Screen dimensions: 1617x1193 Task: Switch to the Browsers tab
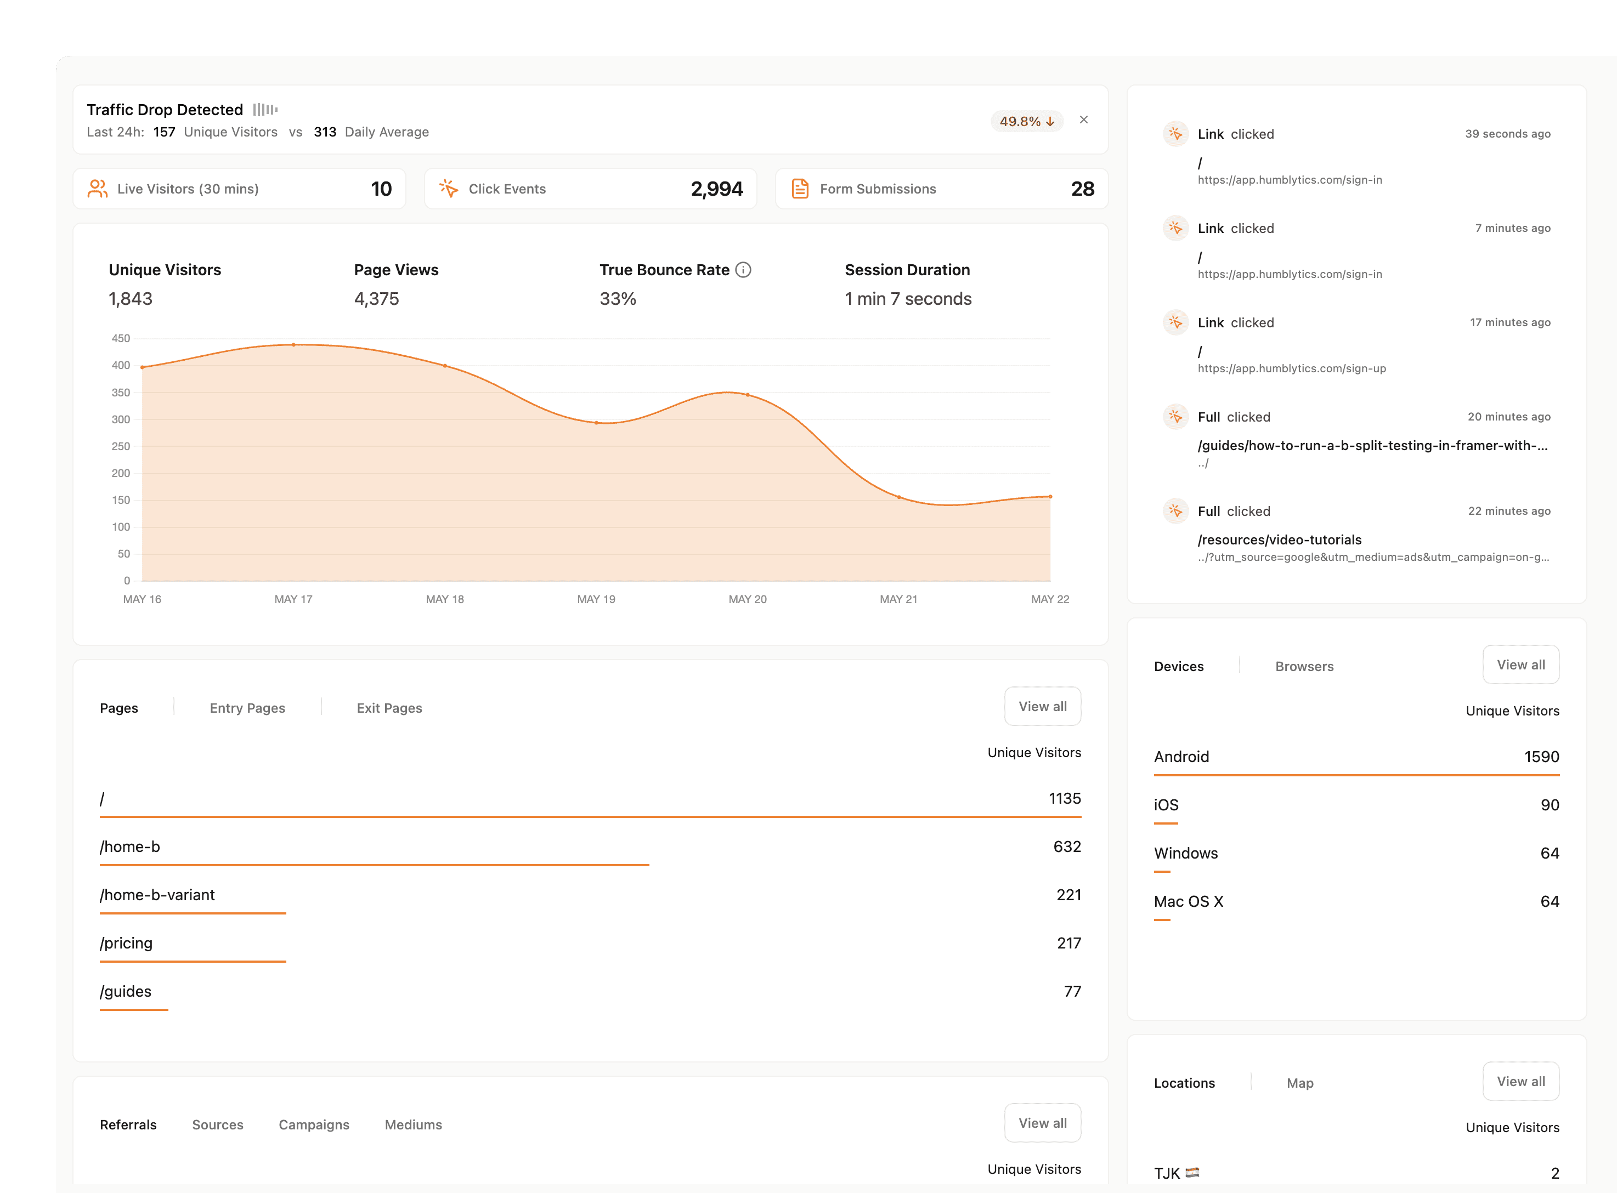pyautogui.click(x=1304, y=666)
